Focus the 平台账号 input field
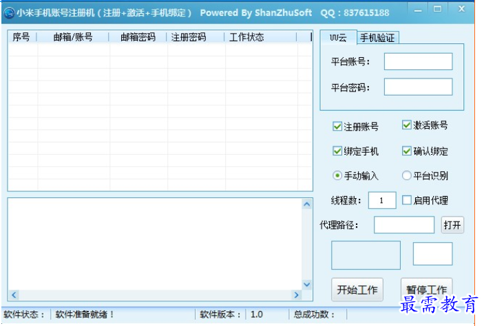 [x=419, y=61]
